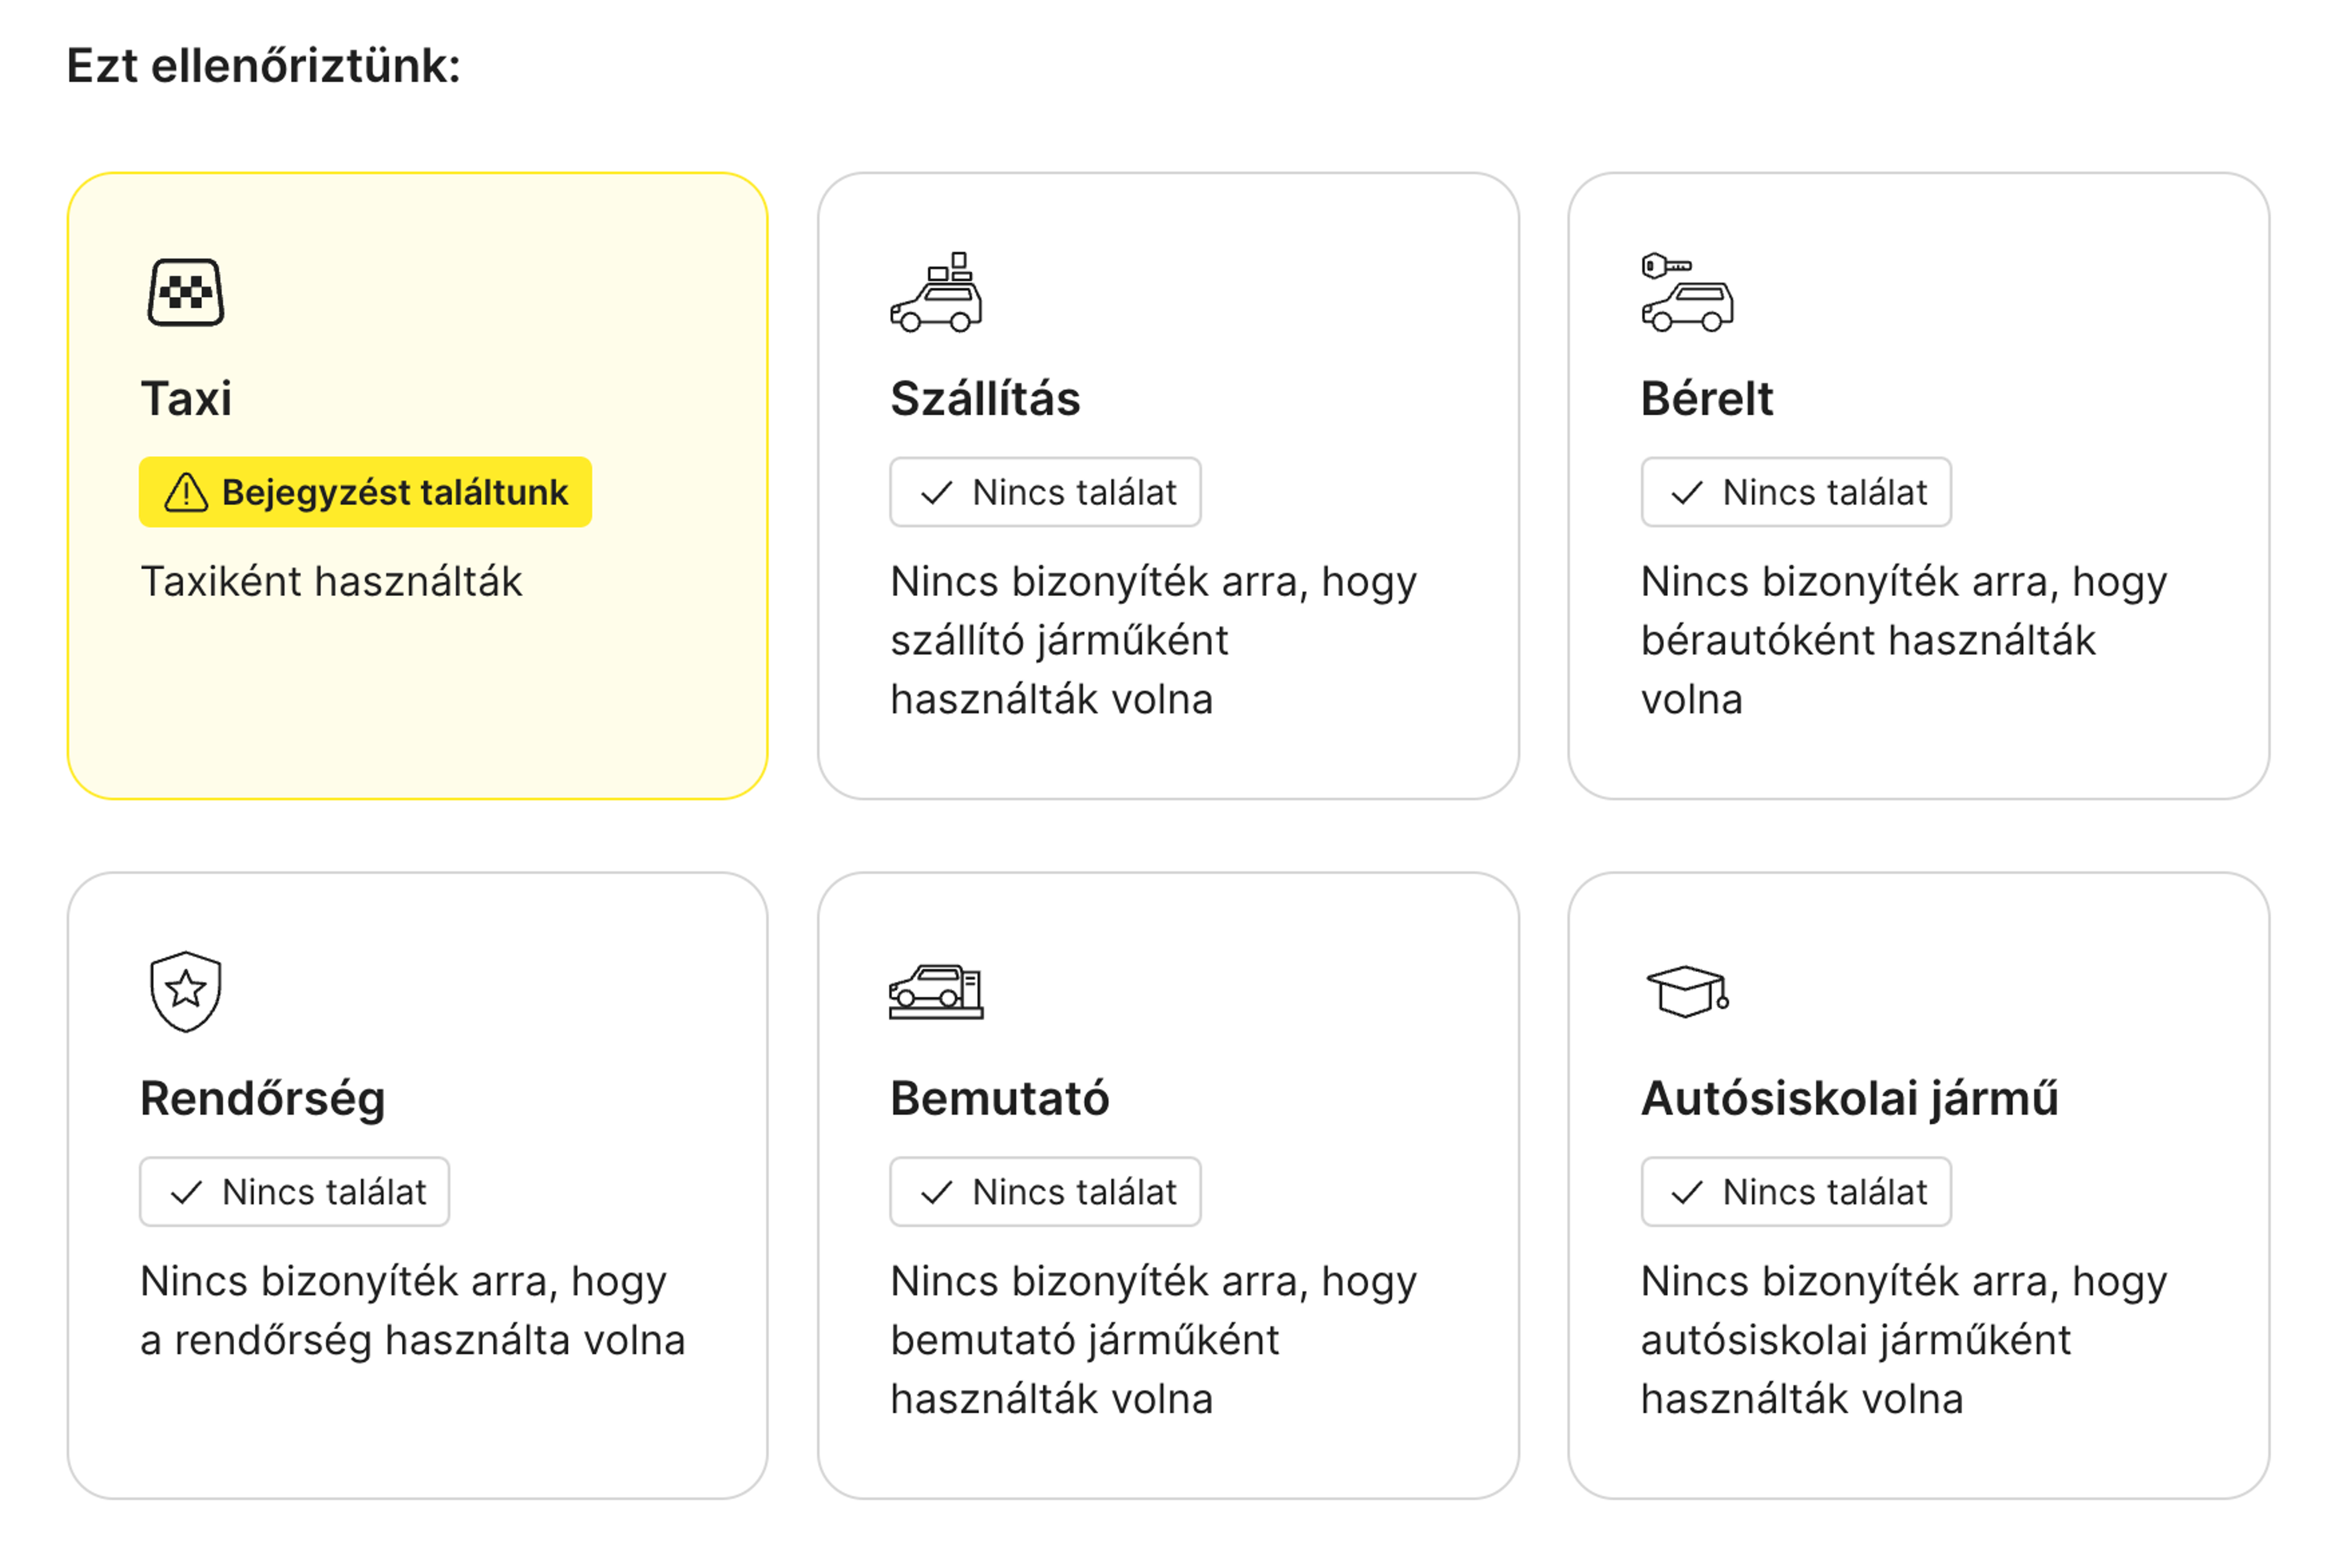Screen dimensions: 2335x1568
Task: Select the yellow 'Bejegyzést találtunk' badge
Action: click(x=366, y=493)
